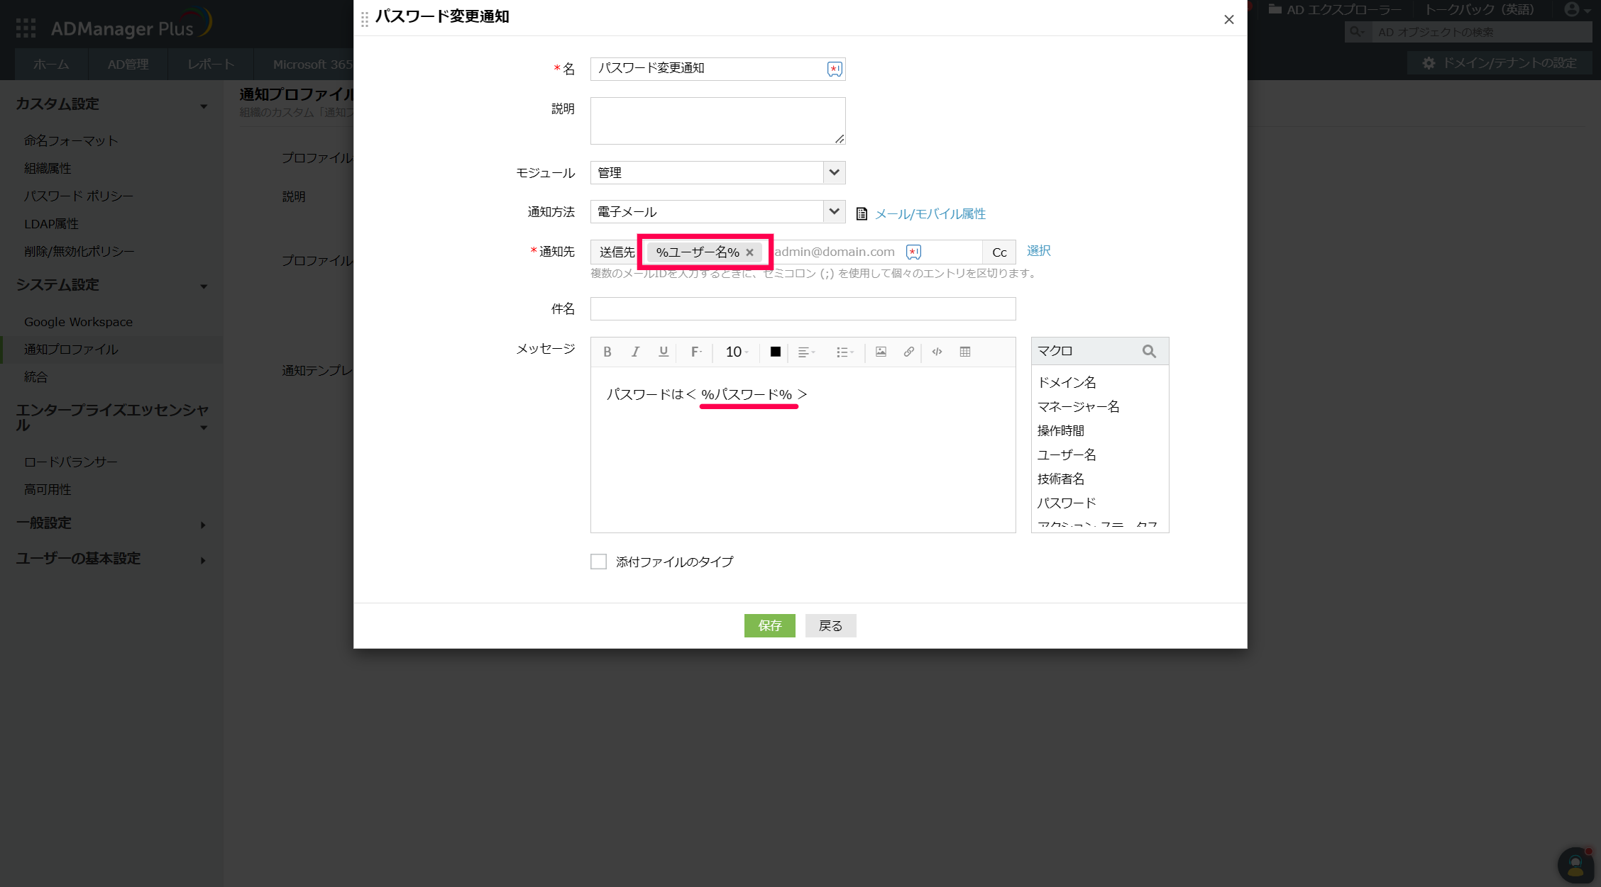
Task: Open メール/モバイル属性 link
Action: [x=930, y=213]
